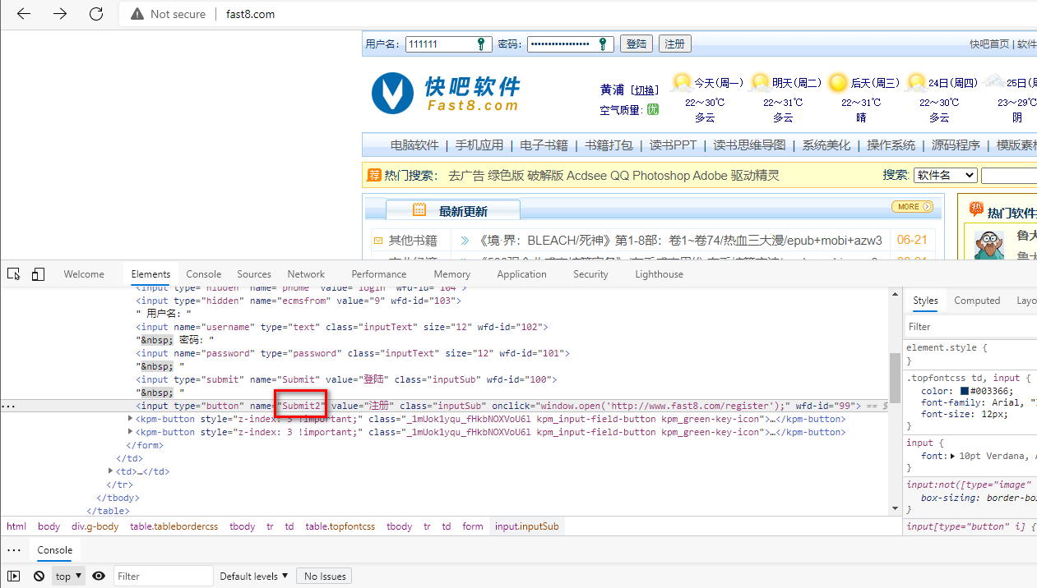Image resolution: width=1037 pixels, height=588 pixels.
Task: Open the console drawer three-dot menu
Action: click(14, 550)
